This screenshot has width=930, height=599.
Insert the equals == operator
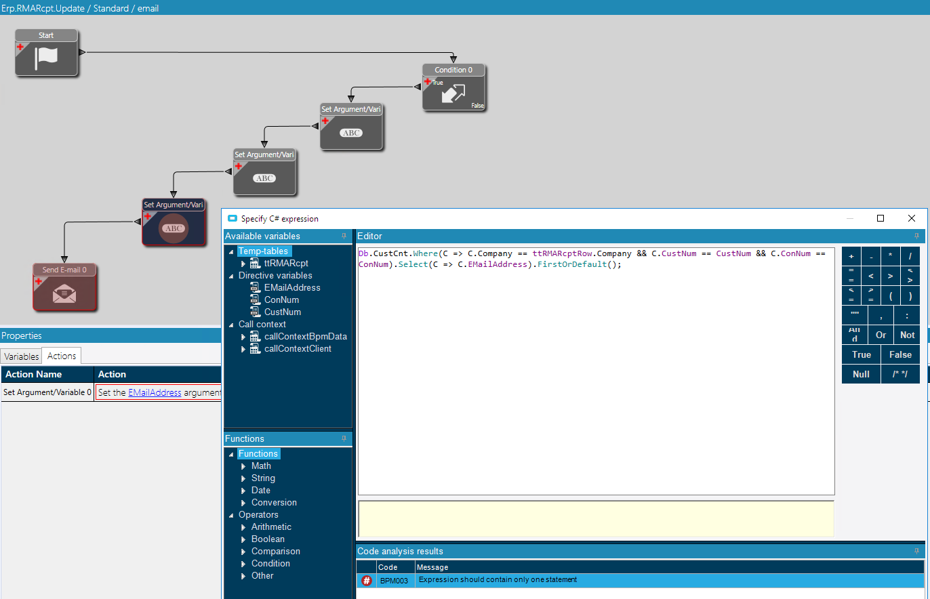click(x=851, y=276)
